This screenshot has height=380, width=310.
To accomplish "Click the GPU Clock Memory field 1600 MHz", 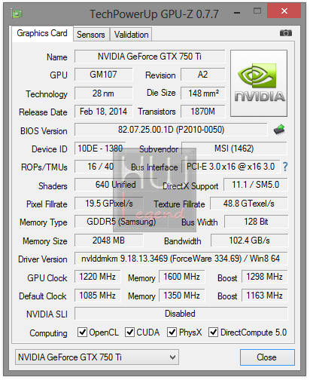I will pyautogui.click(x=181, y=277).
